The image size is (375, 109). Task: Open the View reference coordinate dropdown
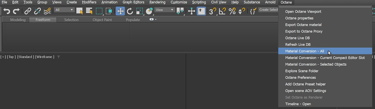165,10
